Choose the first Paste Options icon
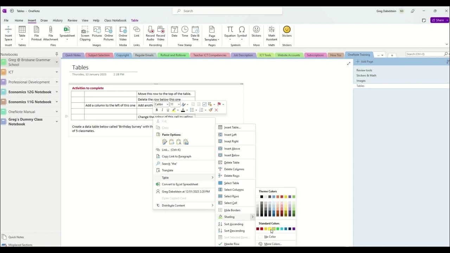 click(165, 142)
